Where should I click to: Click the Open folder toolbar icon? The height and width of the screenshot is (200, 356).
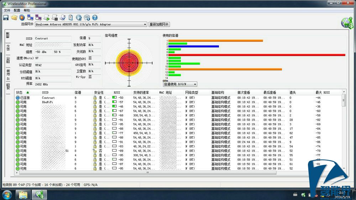14,17
